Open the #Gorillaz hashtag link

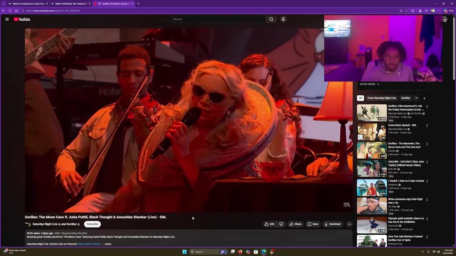82,233
